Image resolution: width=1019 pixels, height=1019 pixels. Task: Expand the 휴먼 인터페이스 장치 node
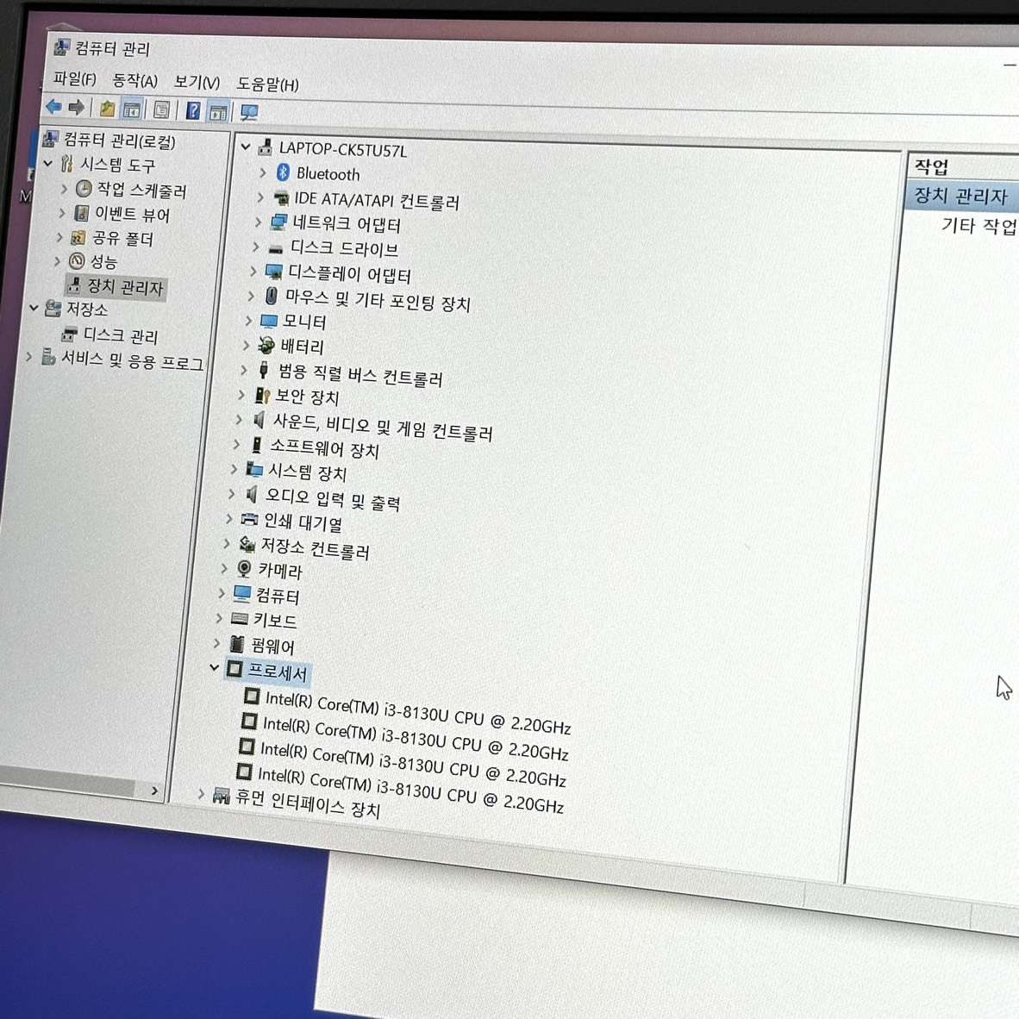201,793
